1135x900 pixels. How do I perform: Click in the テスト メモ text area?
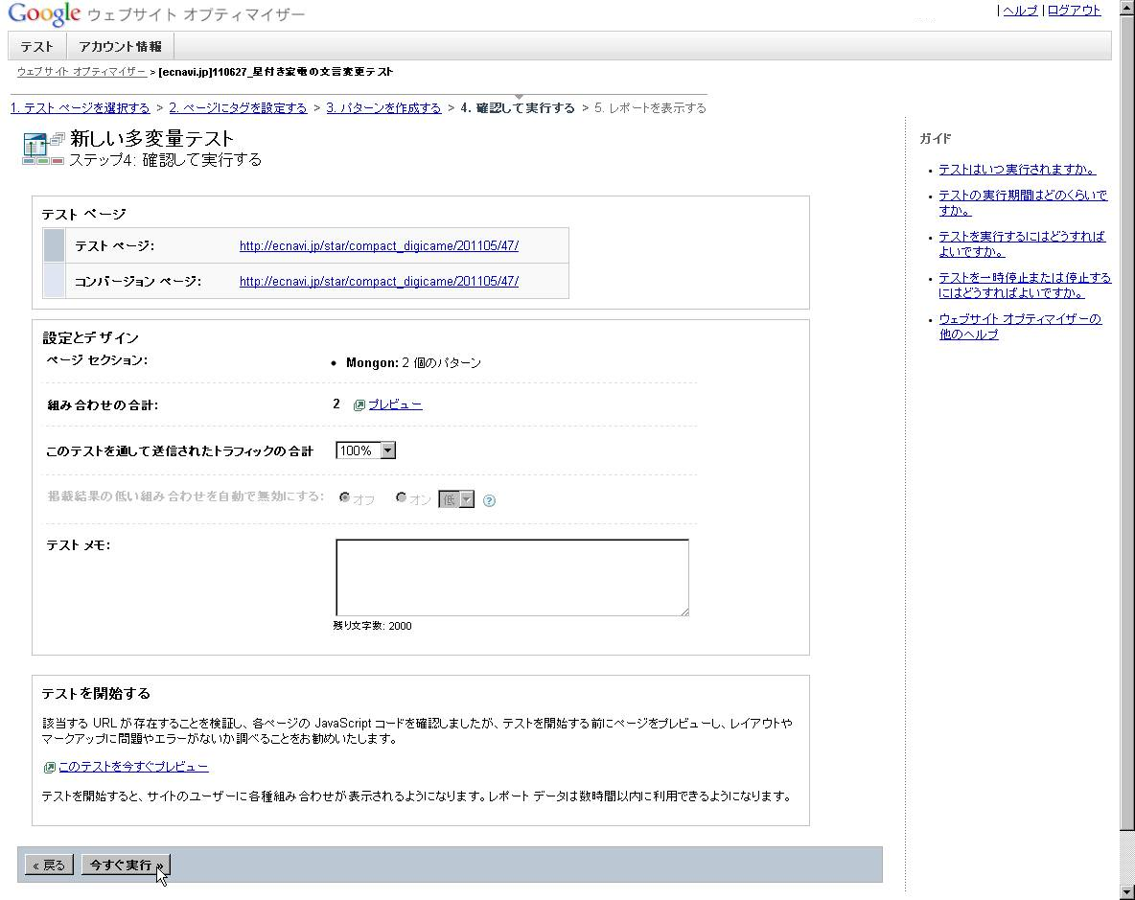coord(512,577)
